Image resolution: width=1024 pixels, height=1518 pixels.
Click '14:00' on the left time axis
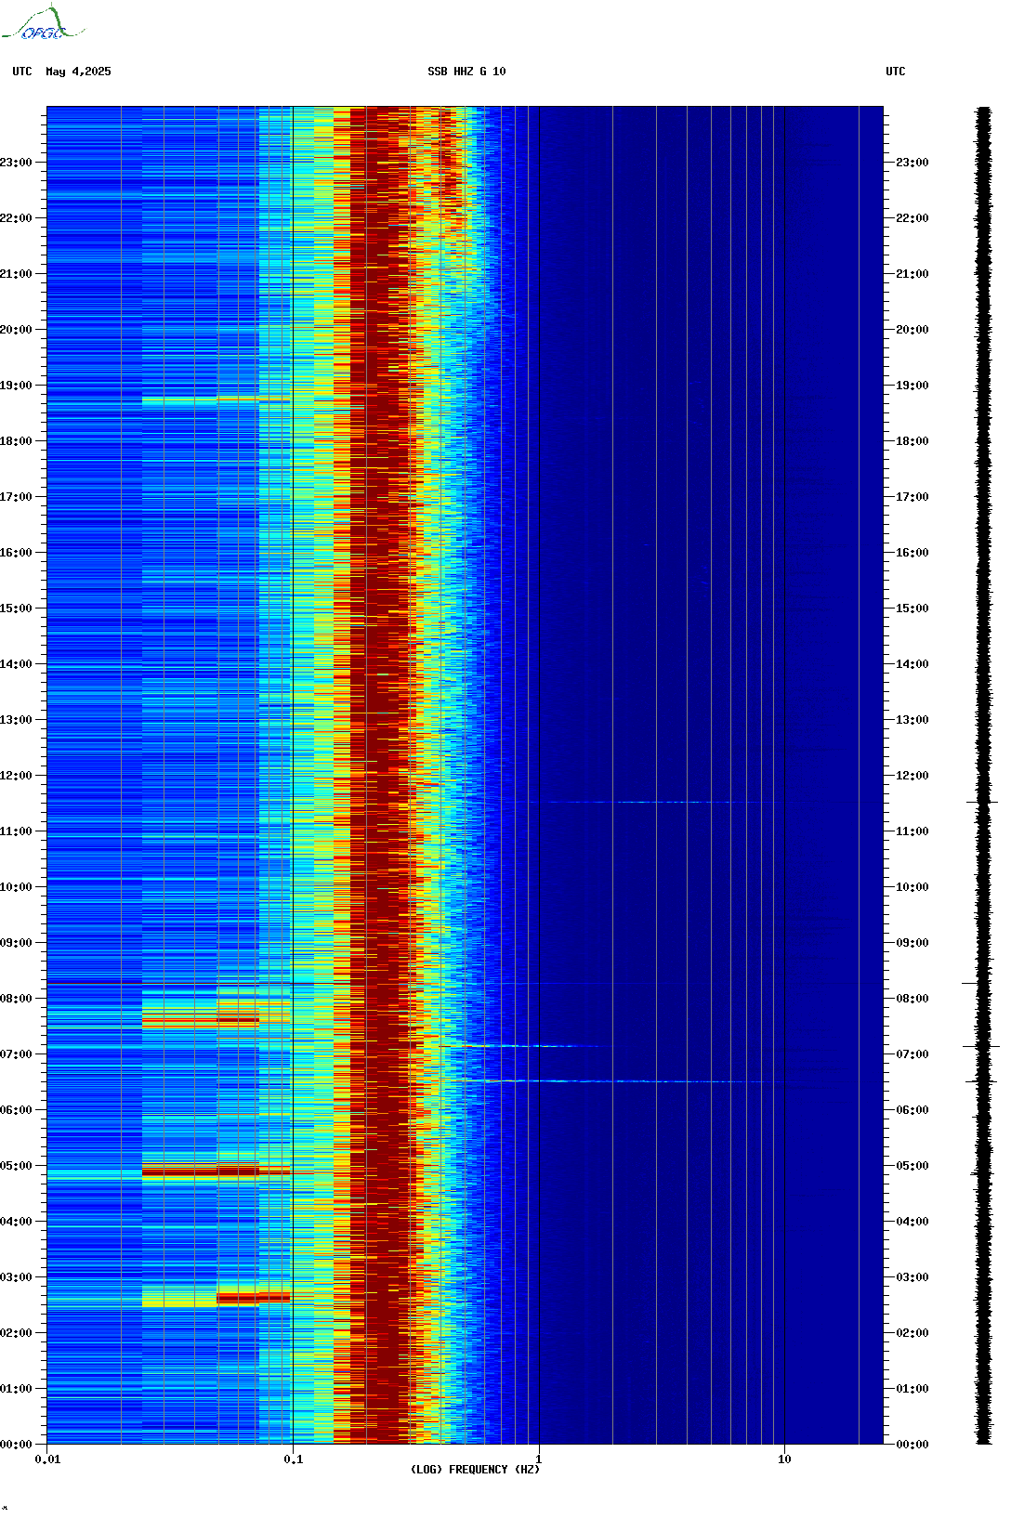(16, 664)
